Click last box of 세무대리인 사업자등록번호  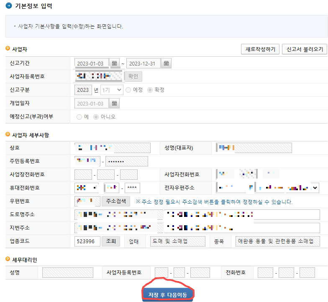[200, 273]
